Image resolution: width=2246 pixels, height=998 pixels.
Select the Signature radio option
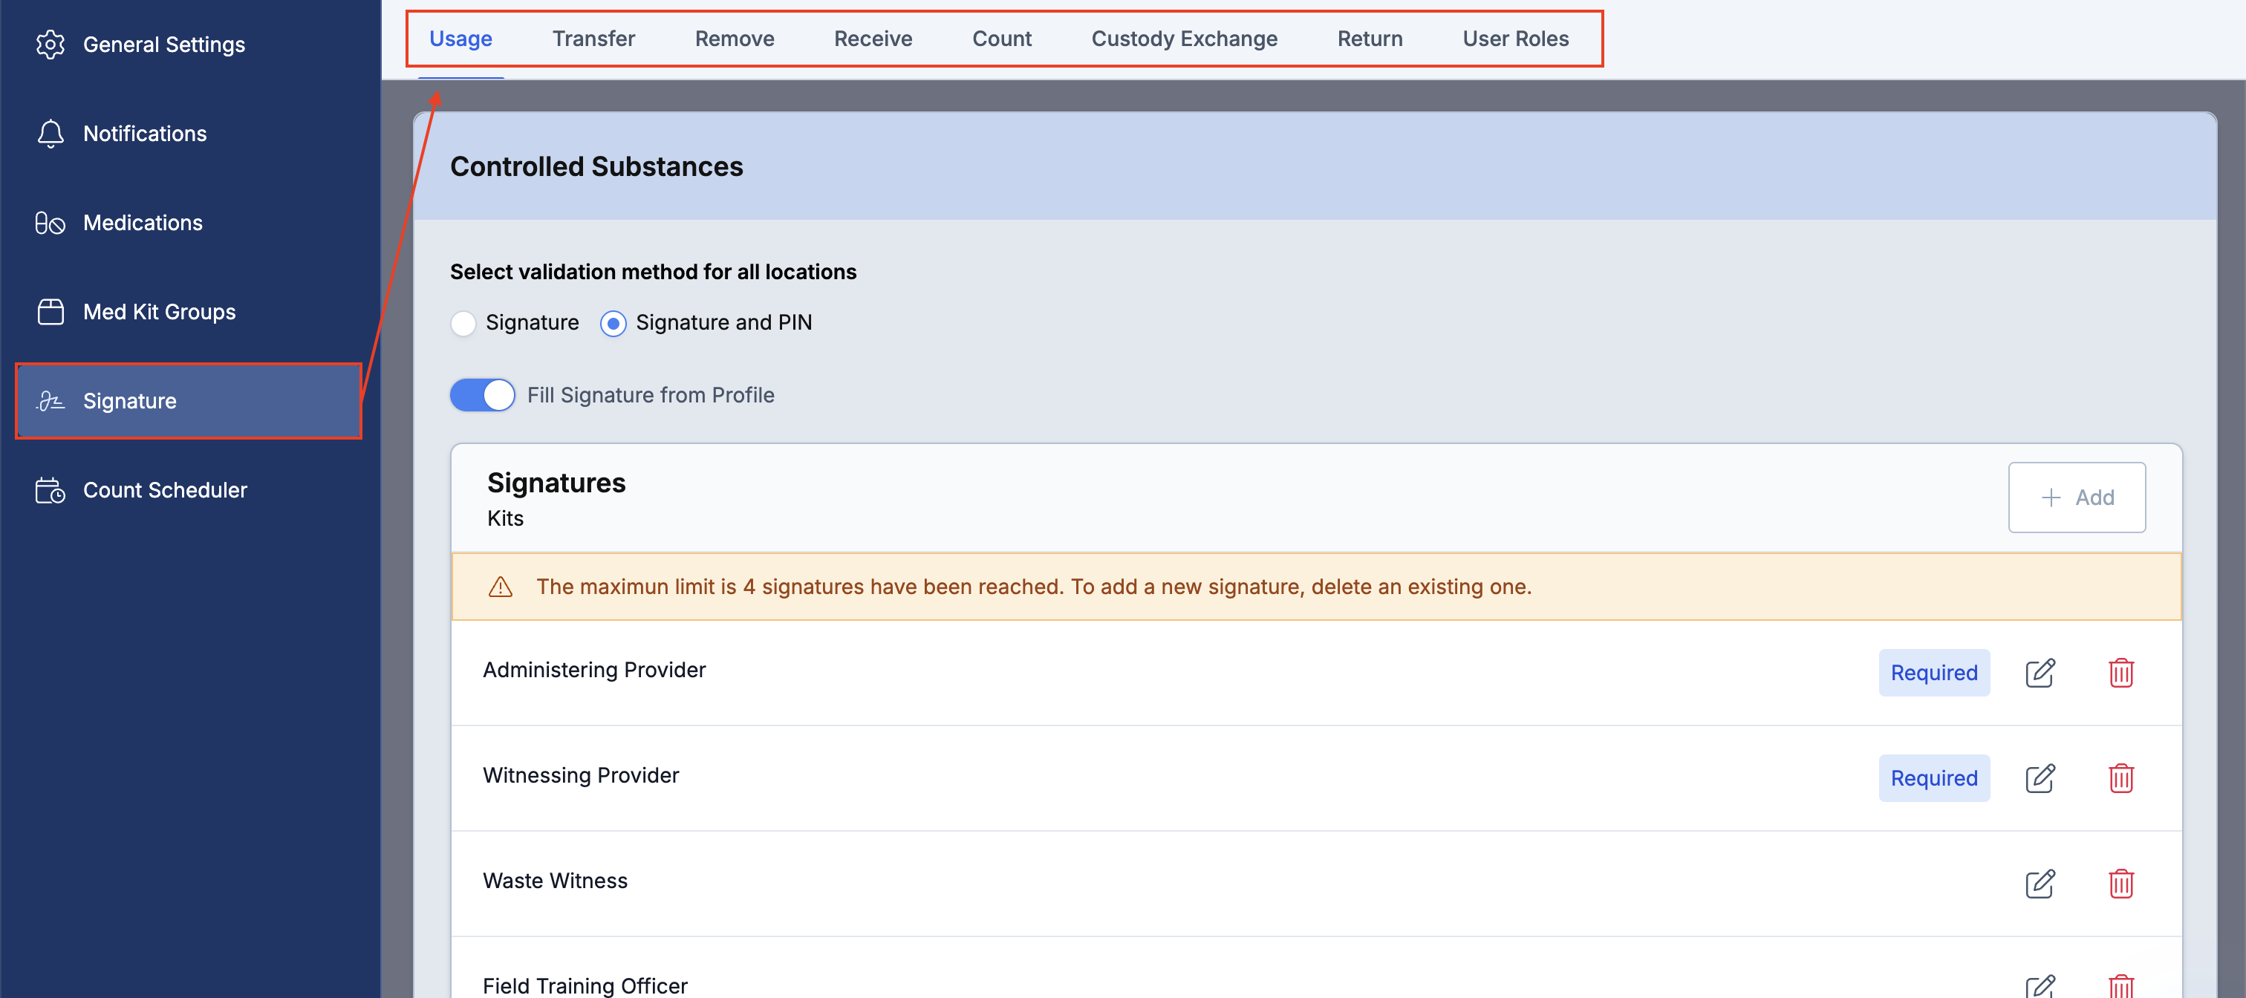[463, 323]
